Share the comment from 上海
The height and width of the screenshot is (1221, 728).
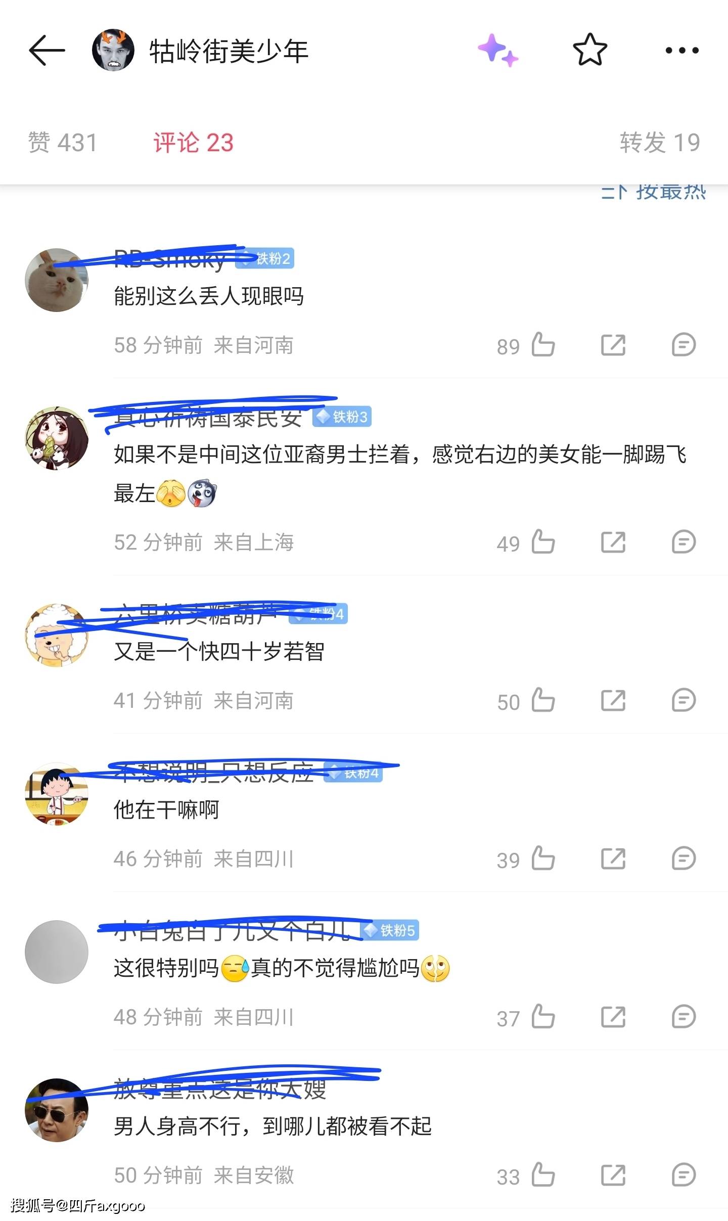click(x=613, y=542)
